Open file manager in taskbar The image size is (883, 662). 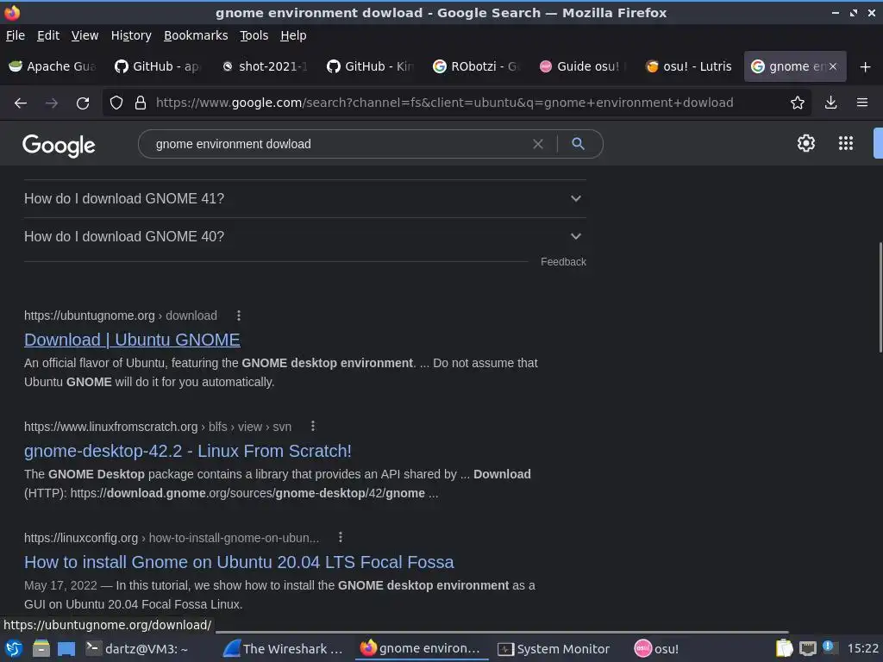41,649
